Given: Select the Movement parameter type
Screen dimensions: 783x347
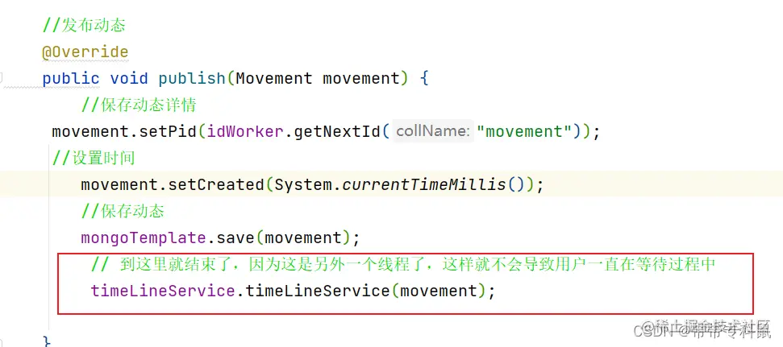Looking at the screenshot, I should point(274,78).
